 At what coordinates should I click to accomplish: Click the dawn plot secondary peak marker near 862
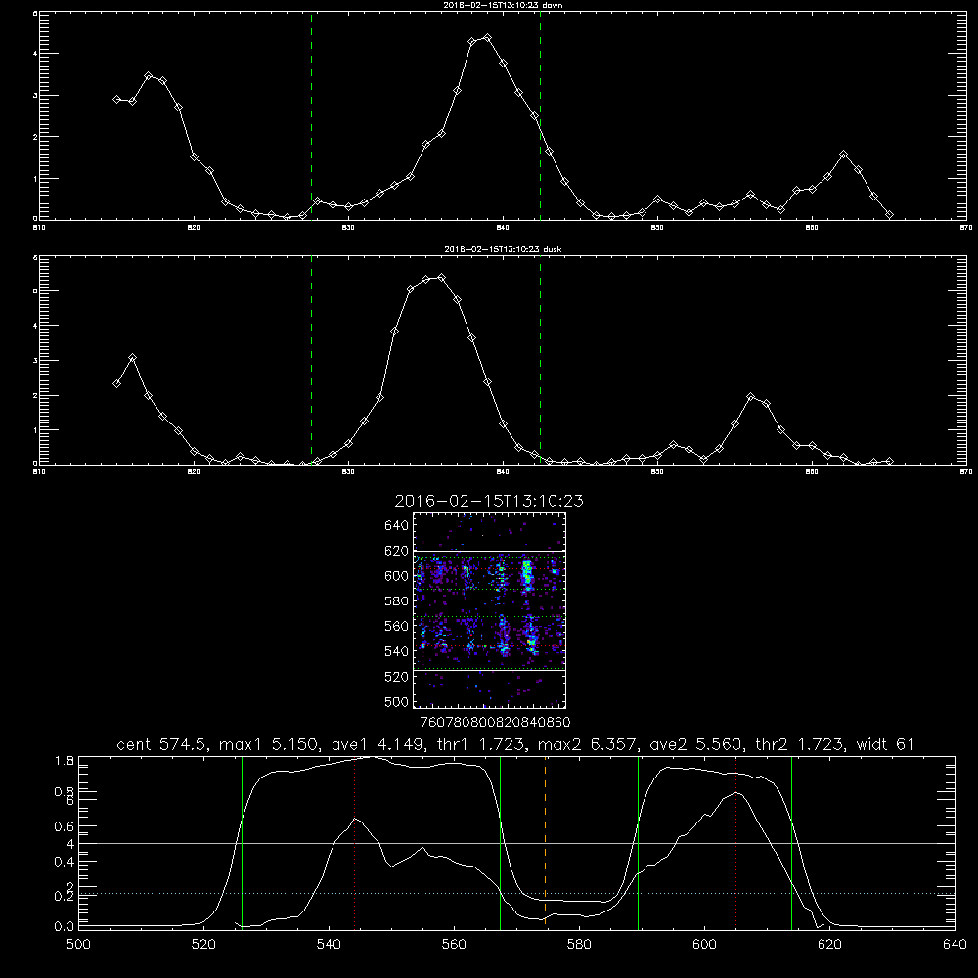[844, 155]
